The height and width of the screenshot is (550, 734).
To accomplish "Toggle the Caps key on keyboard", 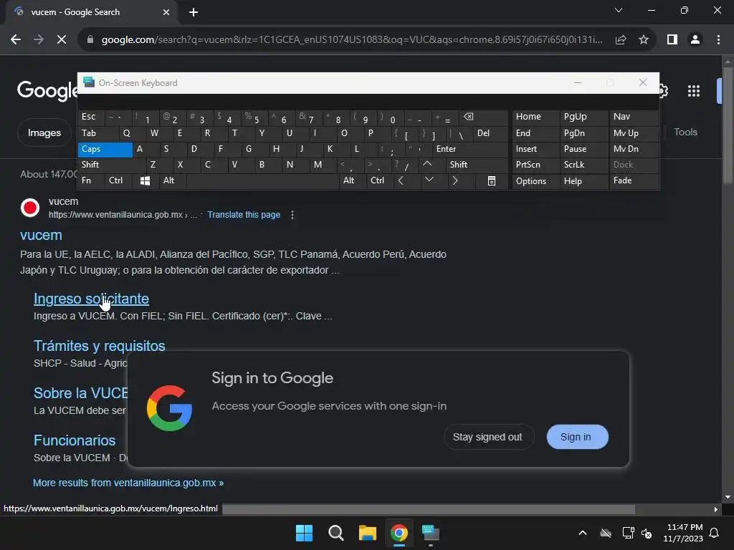I will pyautogui.click(x=105, y=149).
